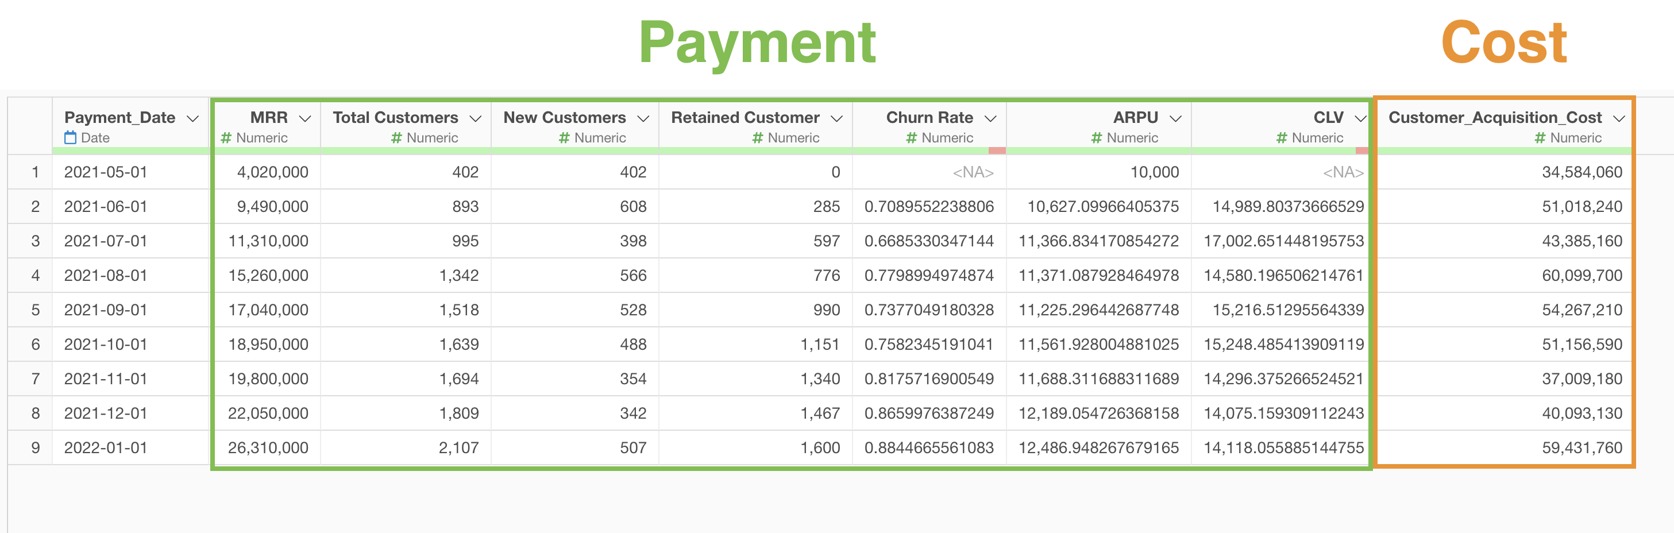
Task: Click Churn Rate value 0.7089552238806
Action: point(929,207)
